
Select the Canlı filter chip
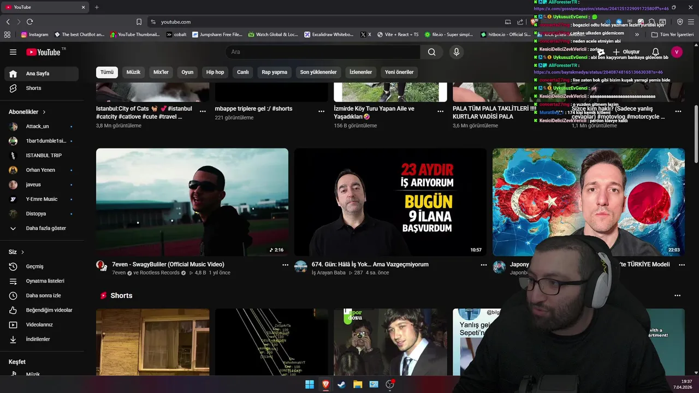pos(243,72)
